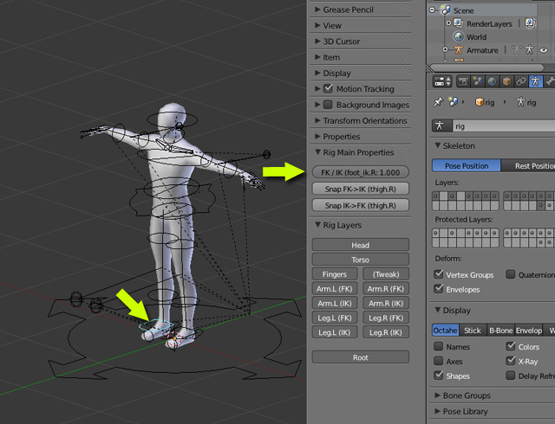
Task: Enable the Background Images checkbox
Action: click(328, 105)
